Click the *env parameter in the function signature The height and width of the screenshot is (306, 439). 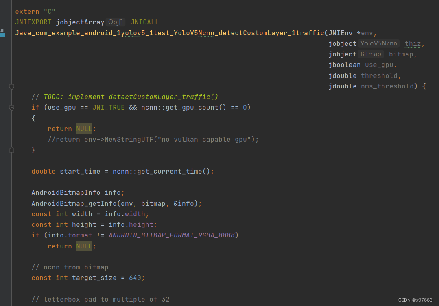pyautogui.click(x=365, y=33)
